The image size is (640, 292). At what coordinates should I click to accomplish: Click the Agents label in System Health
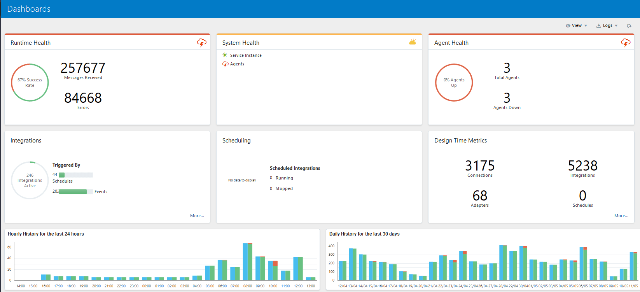click(237, 64)
